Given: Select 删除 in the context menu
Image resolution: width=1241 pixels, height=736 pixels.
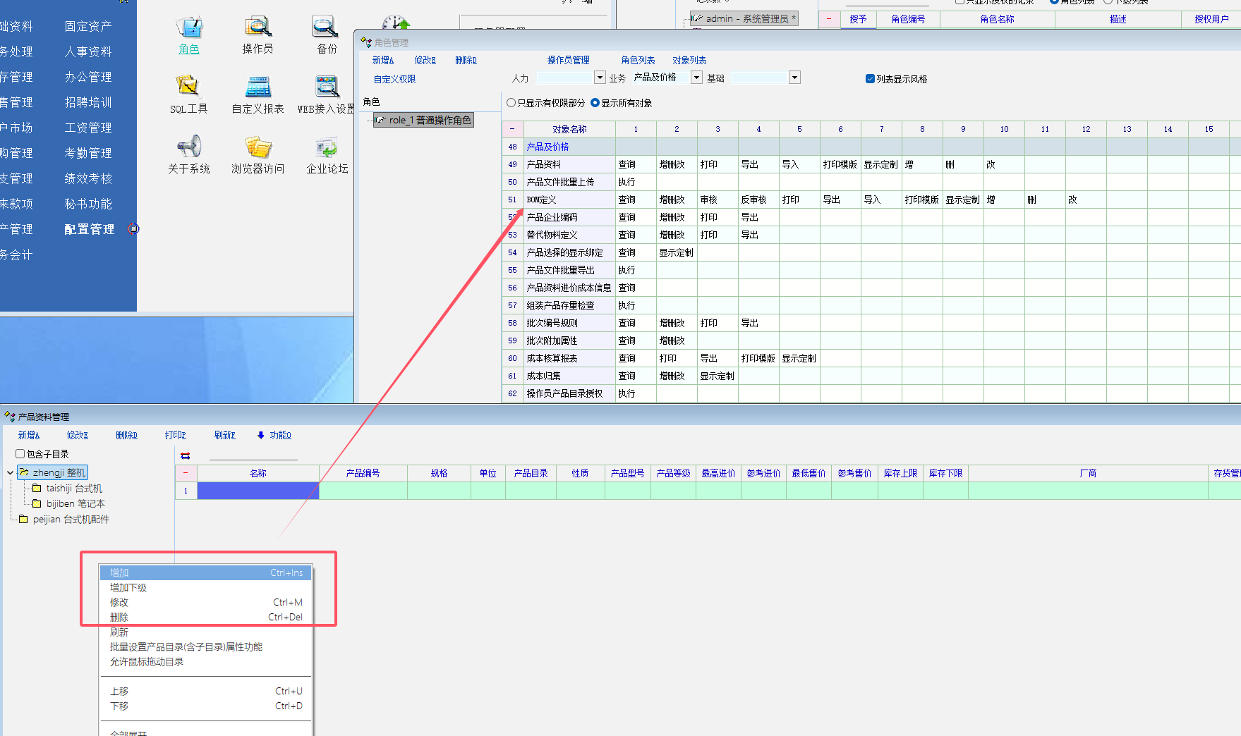Looking at the screenshot, I should 119,618.
